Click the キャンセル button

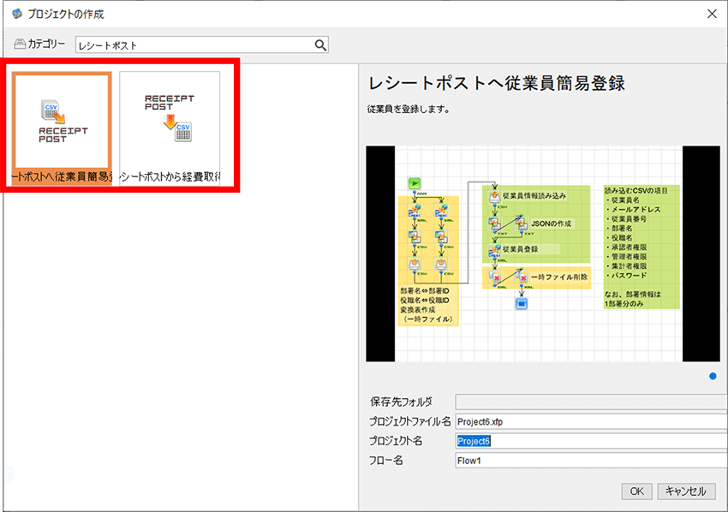[x=686, y=491]
